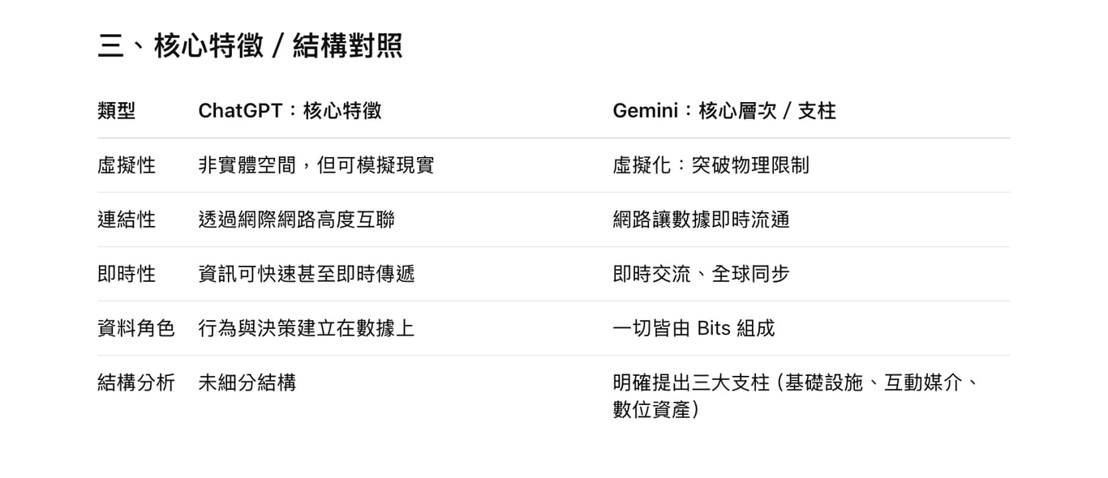1108x478 pixels.
Task: Click the cell 資訊可快速甚至即時傳遞
Action: click(306, 274)
